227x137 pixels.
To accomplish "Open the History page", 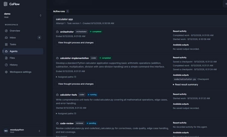I will [x=23, y=65].
